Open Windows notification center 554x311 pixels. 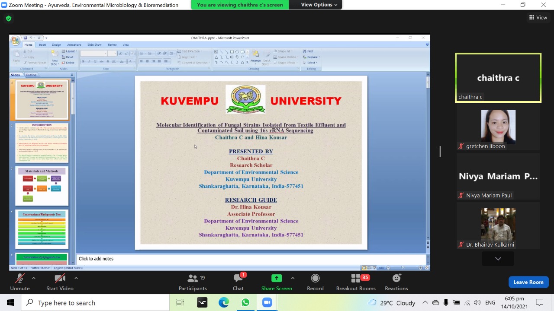[x=540, y=303]
